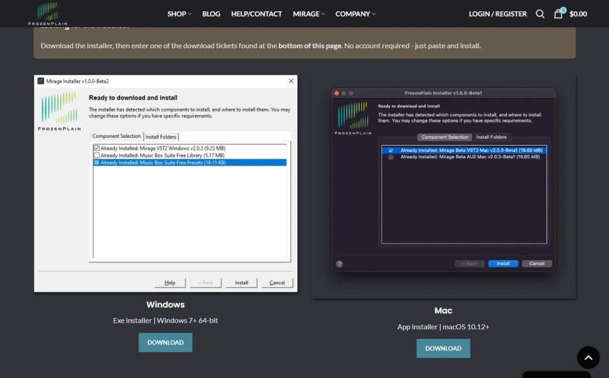Open the shopping cart bag icon
Image resolution: width=609 pixels, height=378 pixels.
pyautogui.click(x=558, y=14)
